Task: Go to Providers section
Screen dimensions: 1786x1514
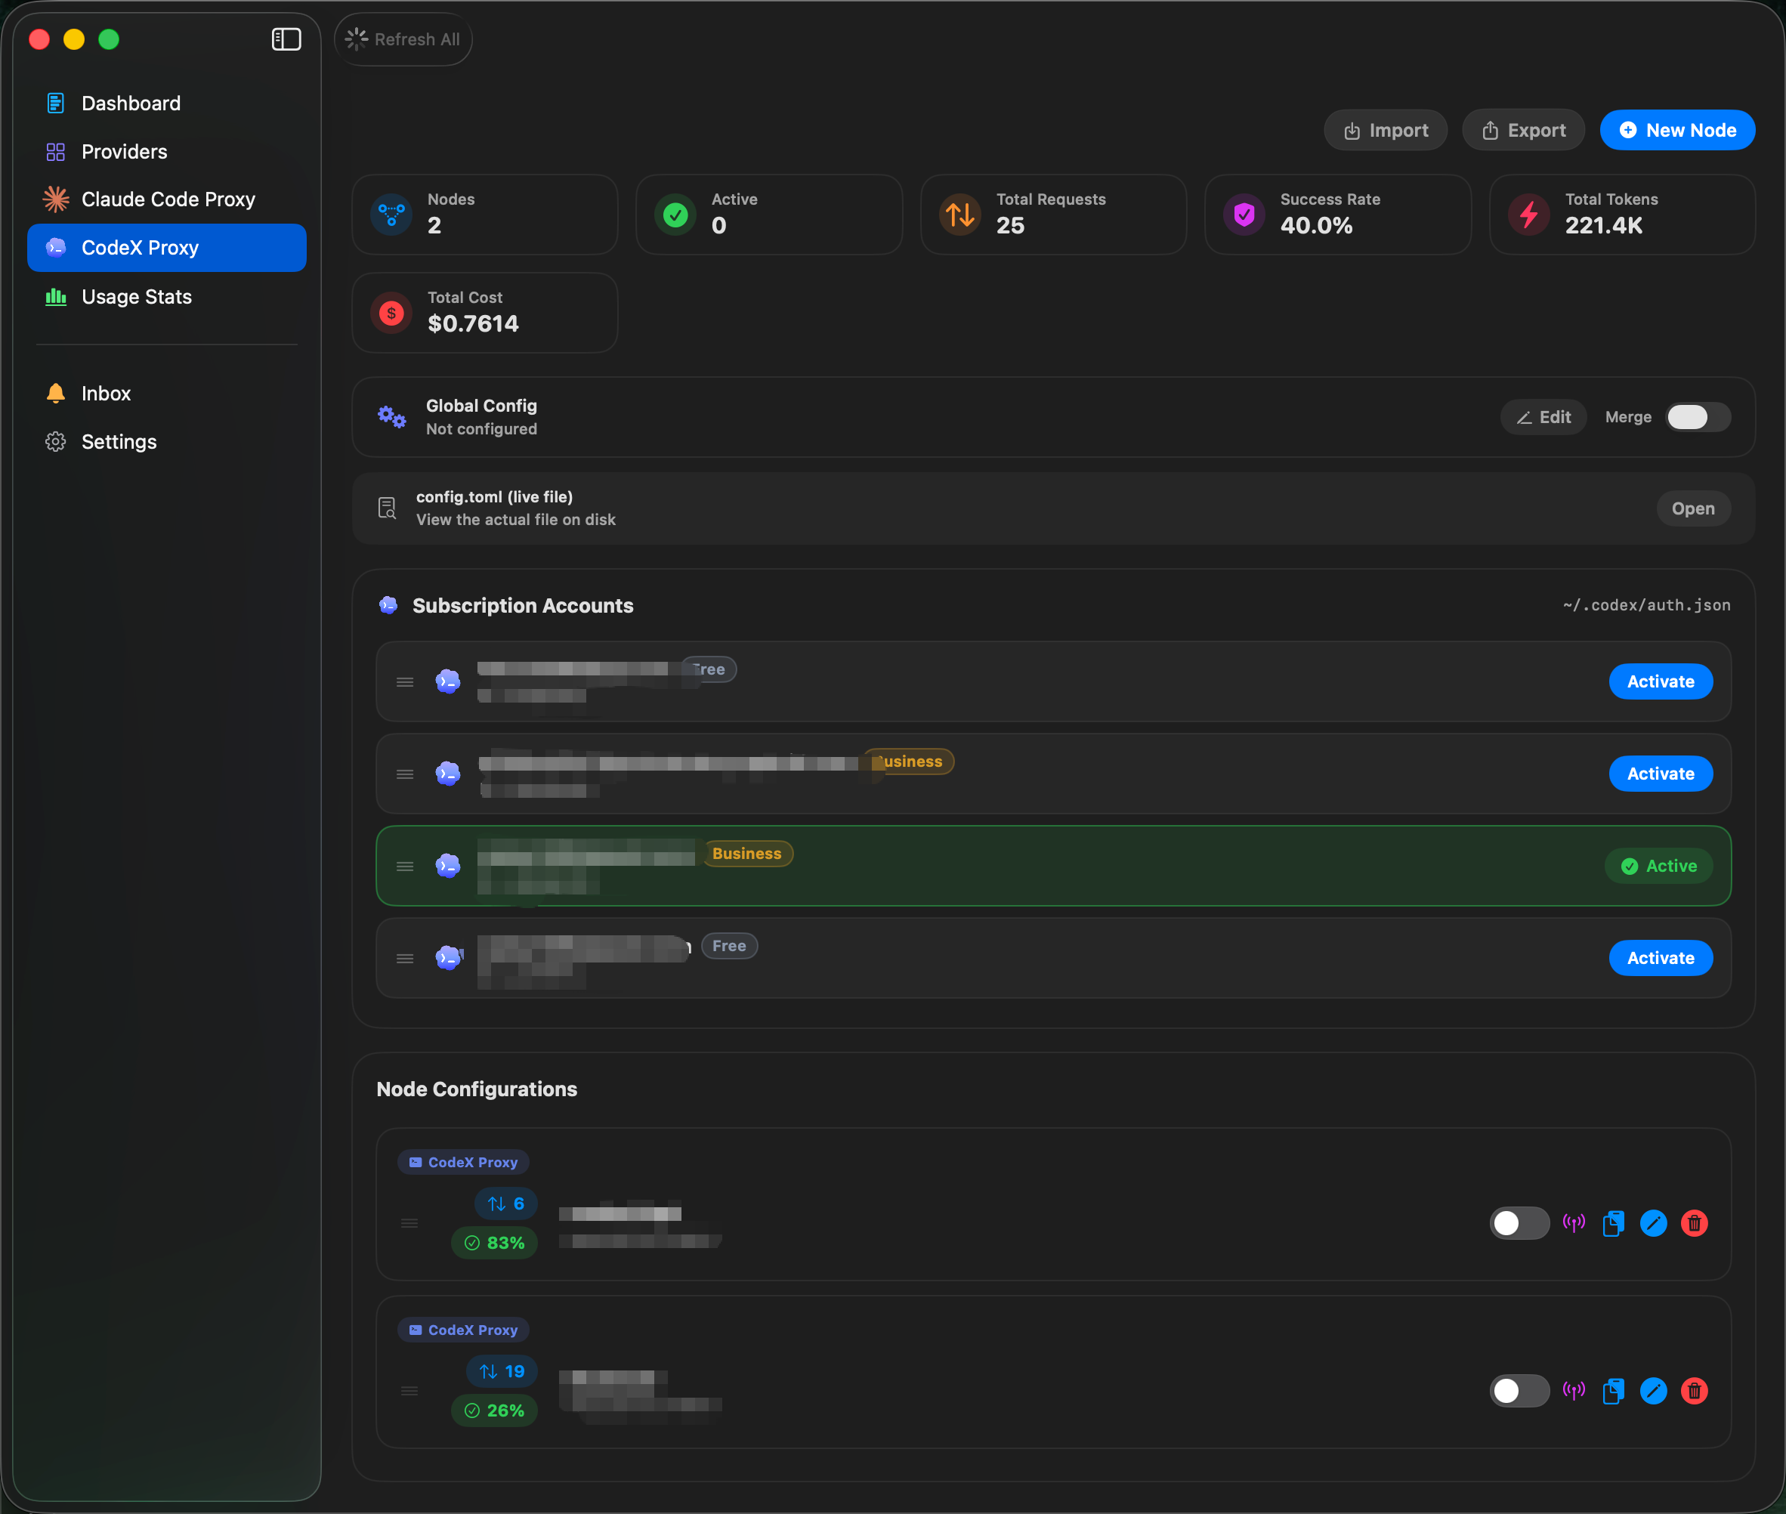Action: point(166,152)
